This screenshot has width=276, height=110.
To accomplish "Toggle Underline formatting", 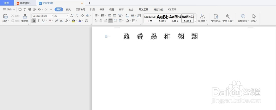I will [x=43, y=21].
